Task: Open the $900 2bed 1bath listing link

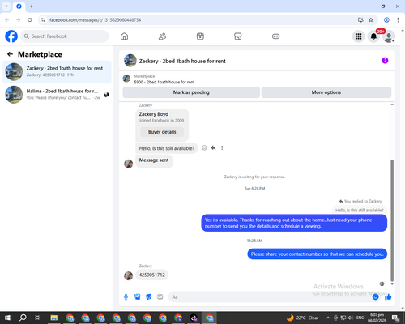Action: (164, 82)
